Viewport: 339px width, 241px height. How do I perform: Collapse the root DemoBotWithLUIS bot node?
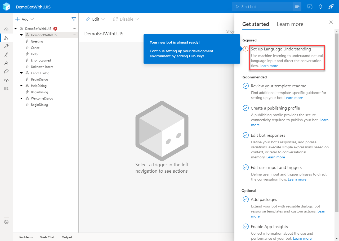(x=15, y=29)
